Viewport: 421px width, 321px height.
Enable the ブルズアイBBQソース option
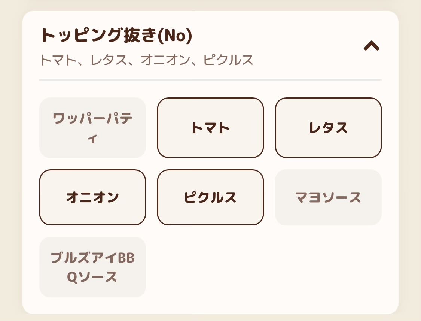pyautogui.click(x=92, y=267)
